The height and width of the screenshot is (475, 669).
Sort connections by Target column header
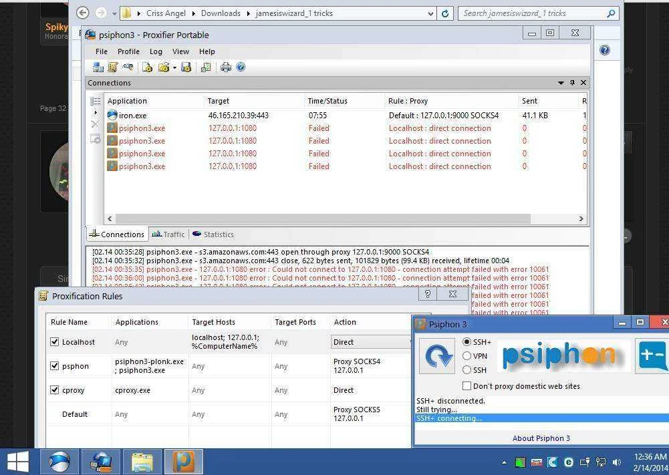(x=255, y=101)
